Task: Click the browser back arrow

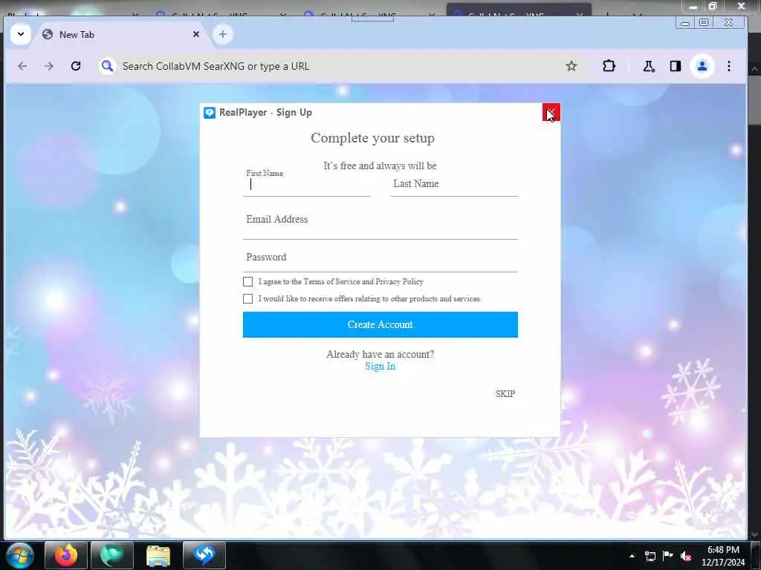Action: point(22,66)
